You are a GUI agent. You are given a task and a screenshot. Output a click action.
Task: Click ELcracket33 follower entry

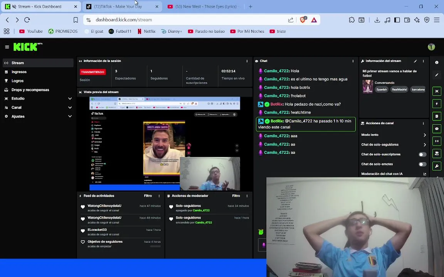pos(121,232)
